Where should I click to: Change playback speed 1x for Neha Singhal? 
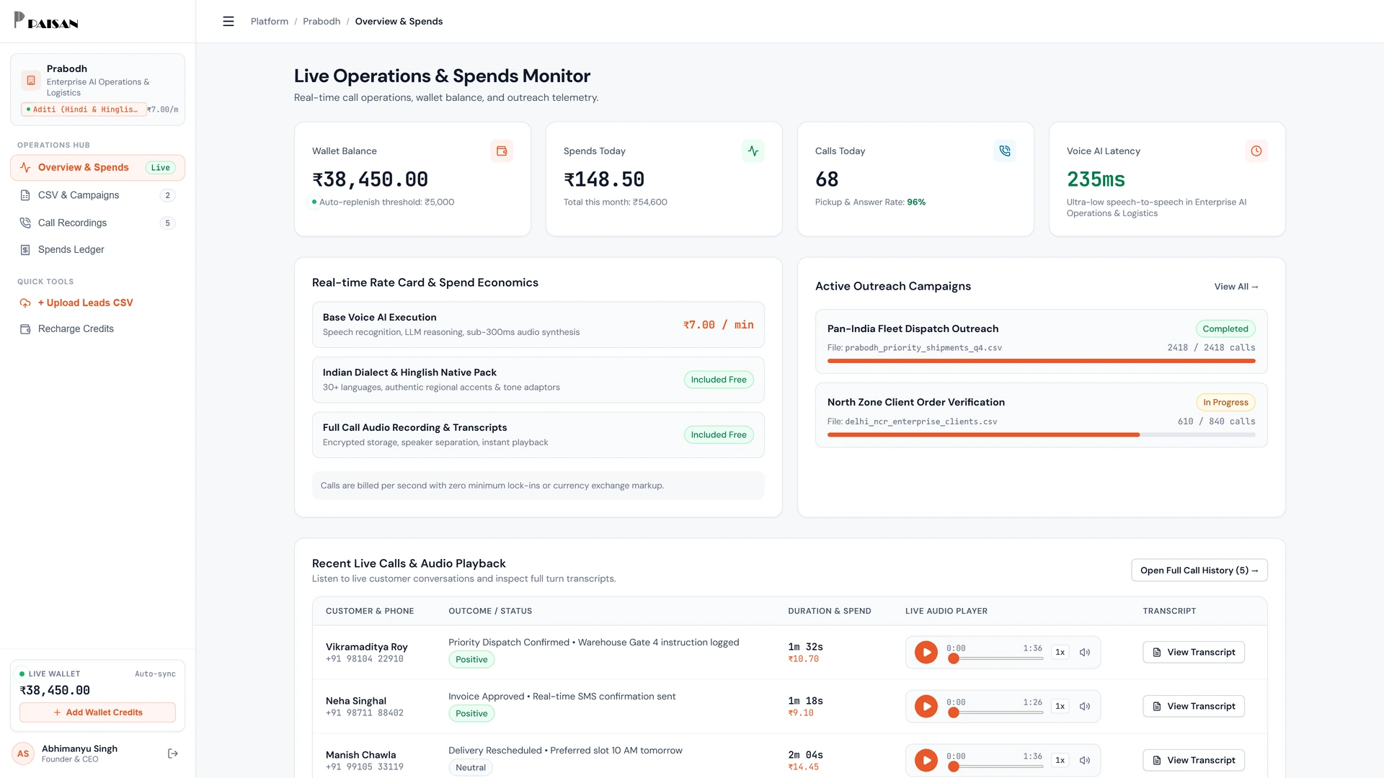click(x=1060, y=707)
